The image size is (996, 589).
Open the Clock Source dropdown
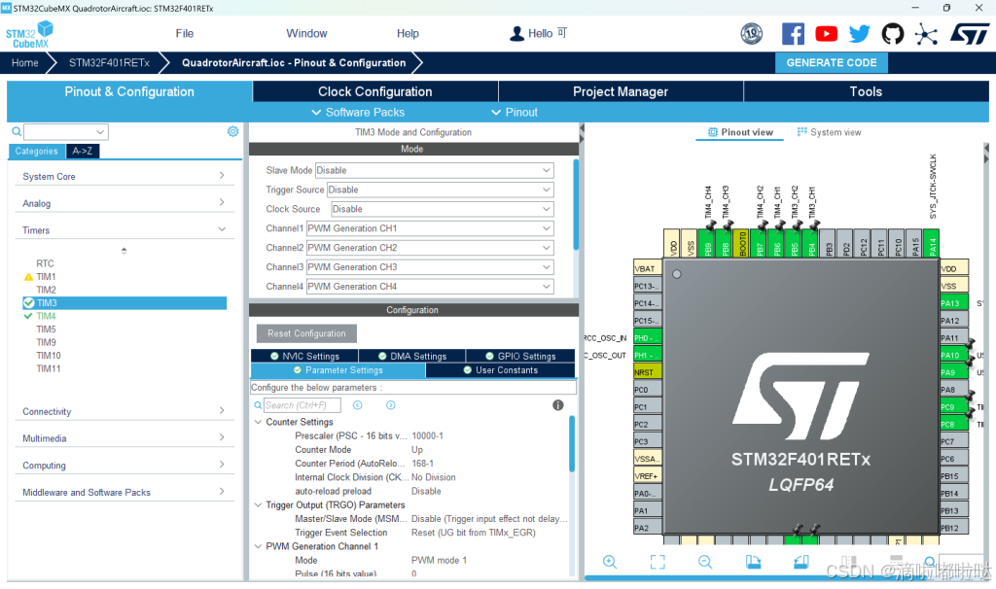443,209
